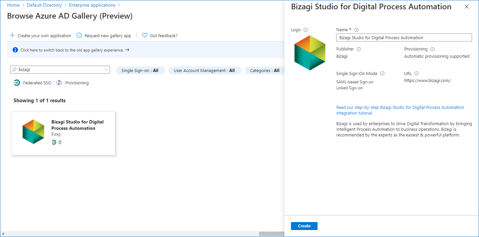Click the Linked Sign-on text
The height and width of the screenshot is (237, 479).
pos(349,88)
